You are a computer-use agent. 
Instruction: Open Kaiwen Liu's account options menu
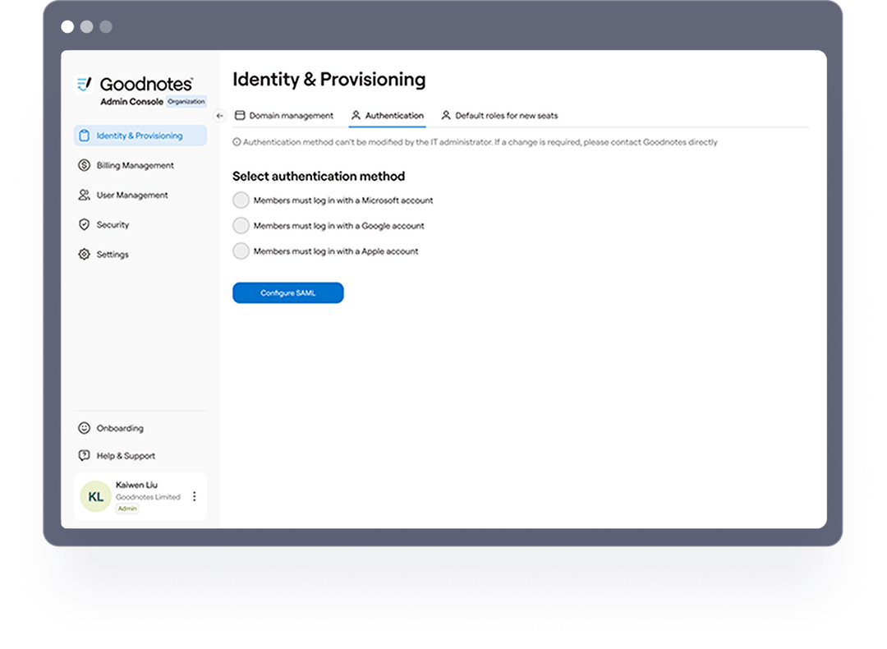(x=195, y=495)
